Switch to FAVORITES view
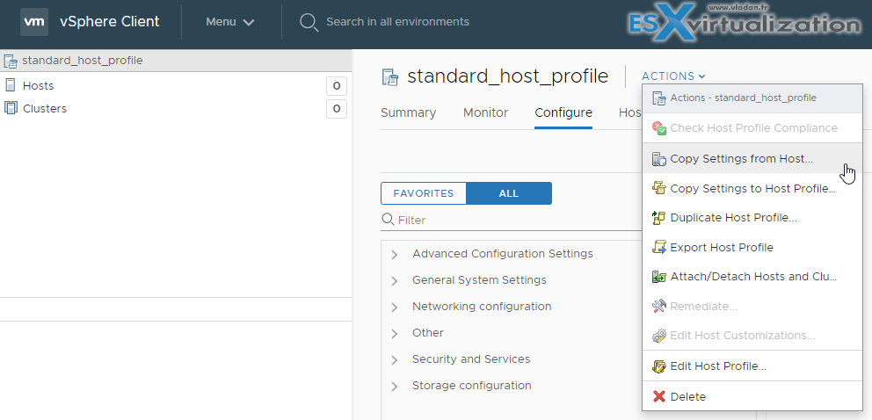This screenshot has height=420, width=872. pyautogui.click(x=424, y=193)
